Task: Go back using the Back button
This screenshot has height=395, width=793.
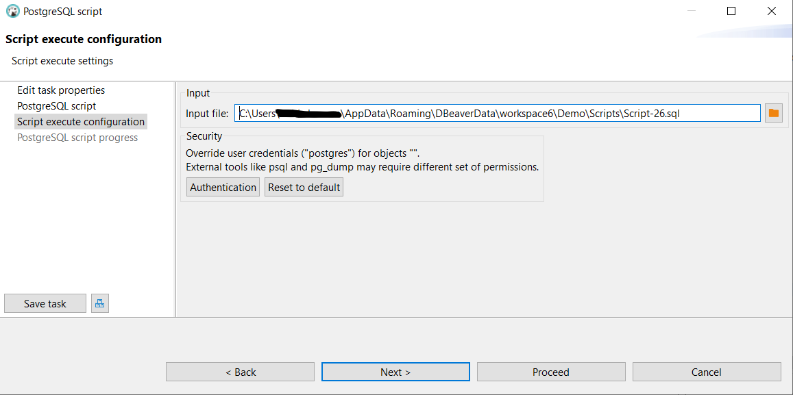Action: coord(240,372)
